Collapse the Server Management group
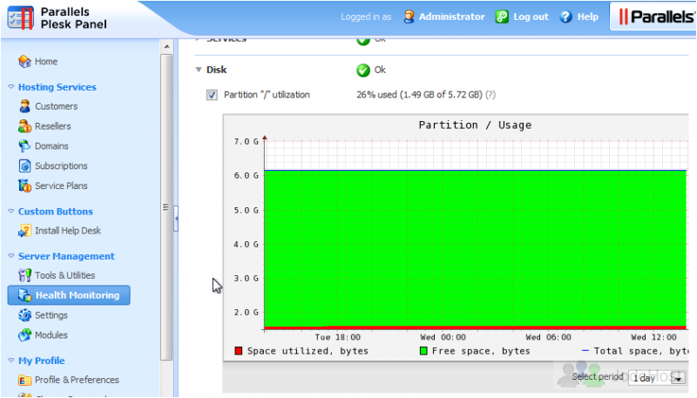This screenshot has width=697, height=398. pyautogui.click(x=11, y=256)
